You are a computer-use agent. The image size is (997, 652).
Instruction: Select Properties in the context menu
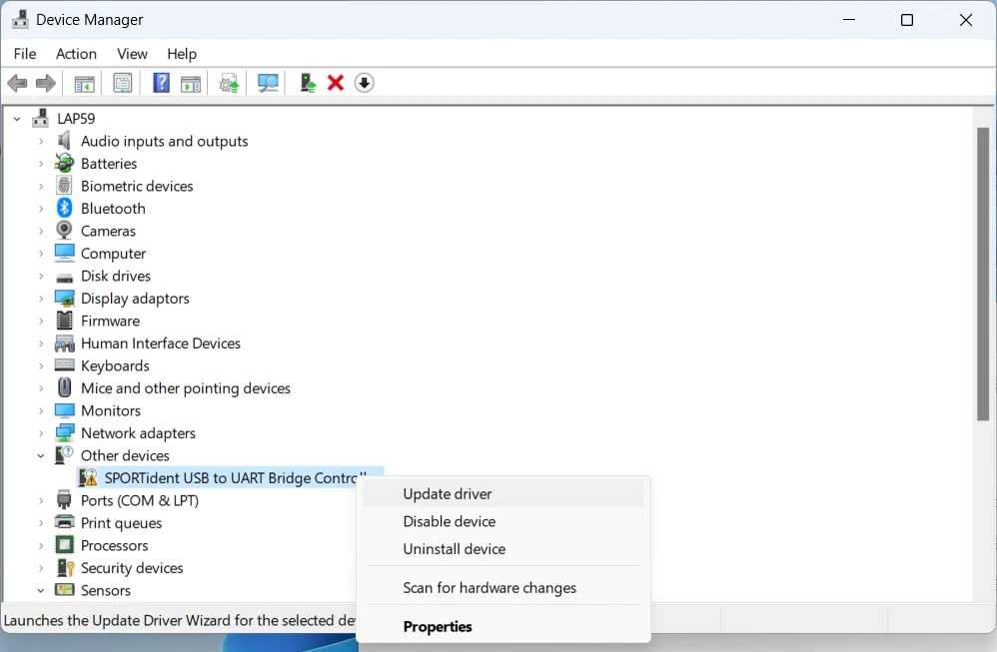click(x=438, y=626)
